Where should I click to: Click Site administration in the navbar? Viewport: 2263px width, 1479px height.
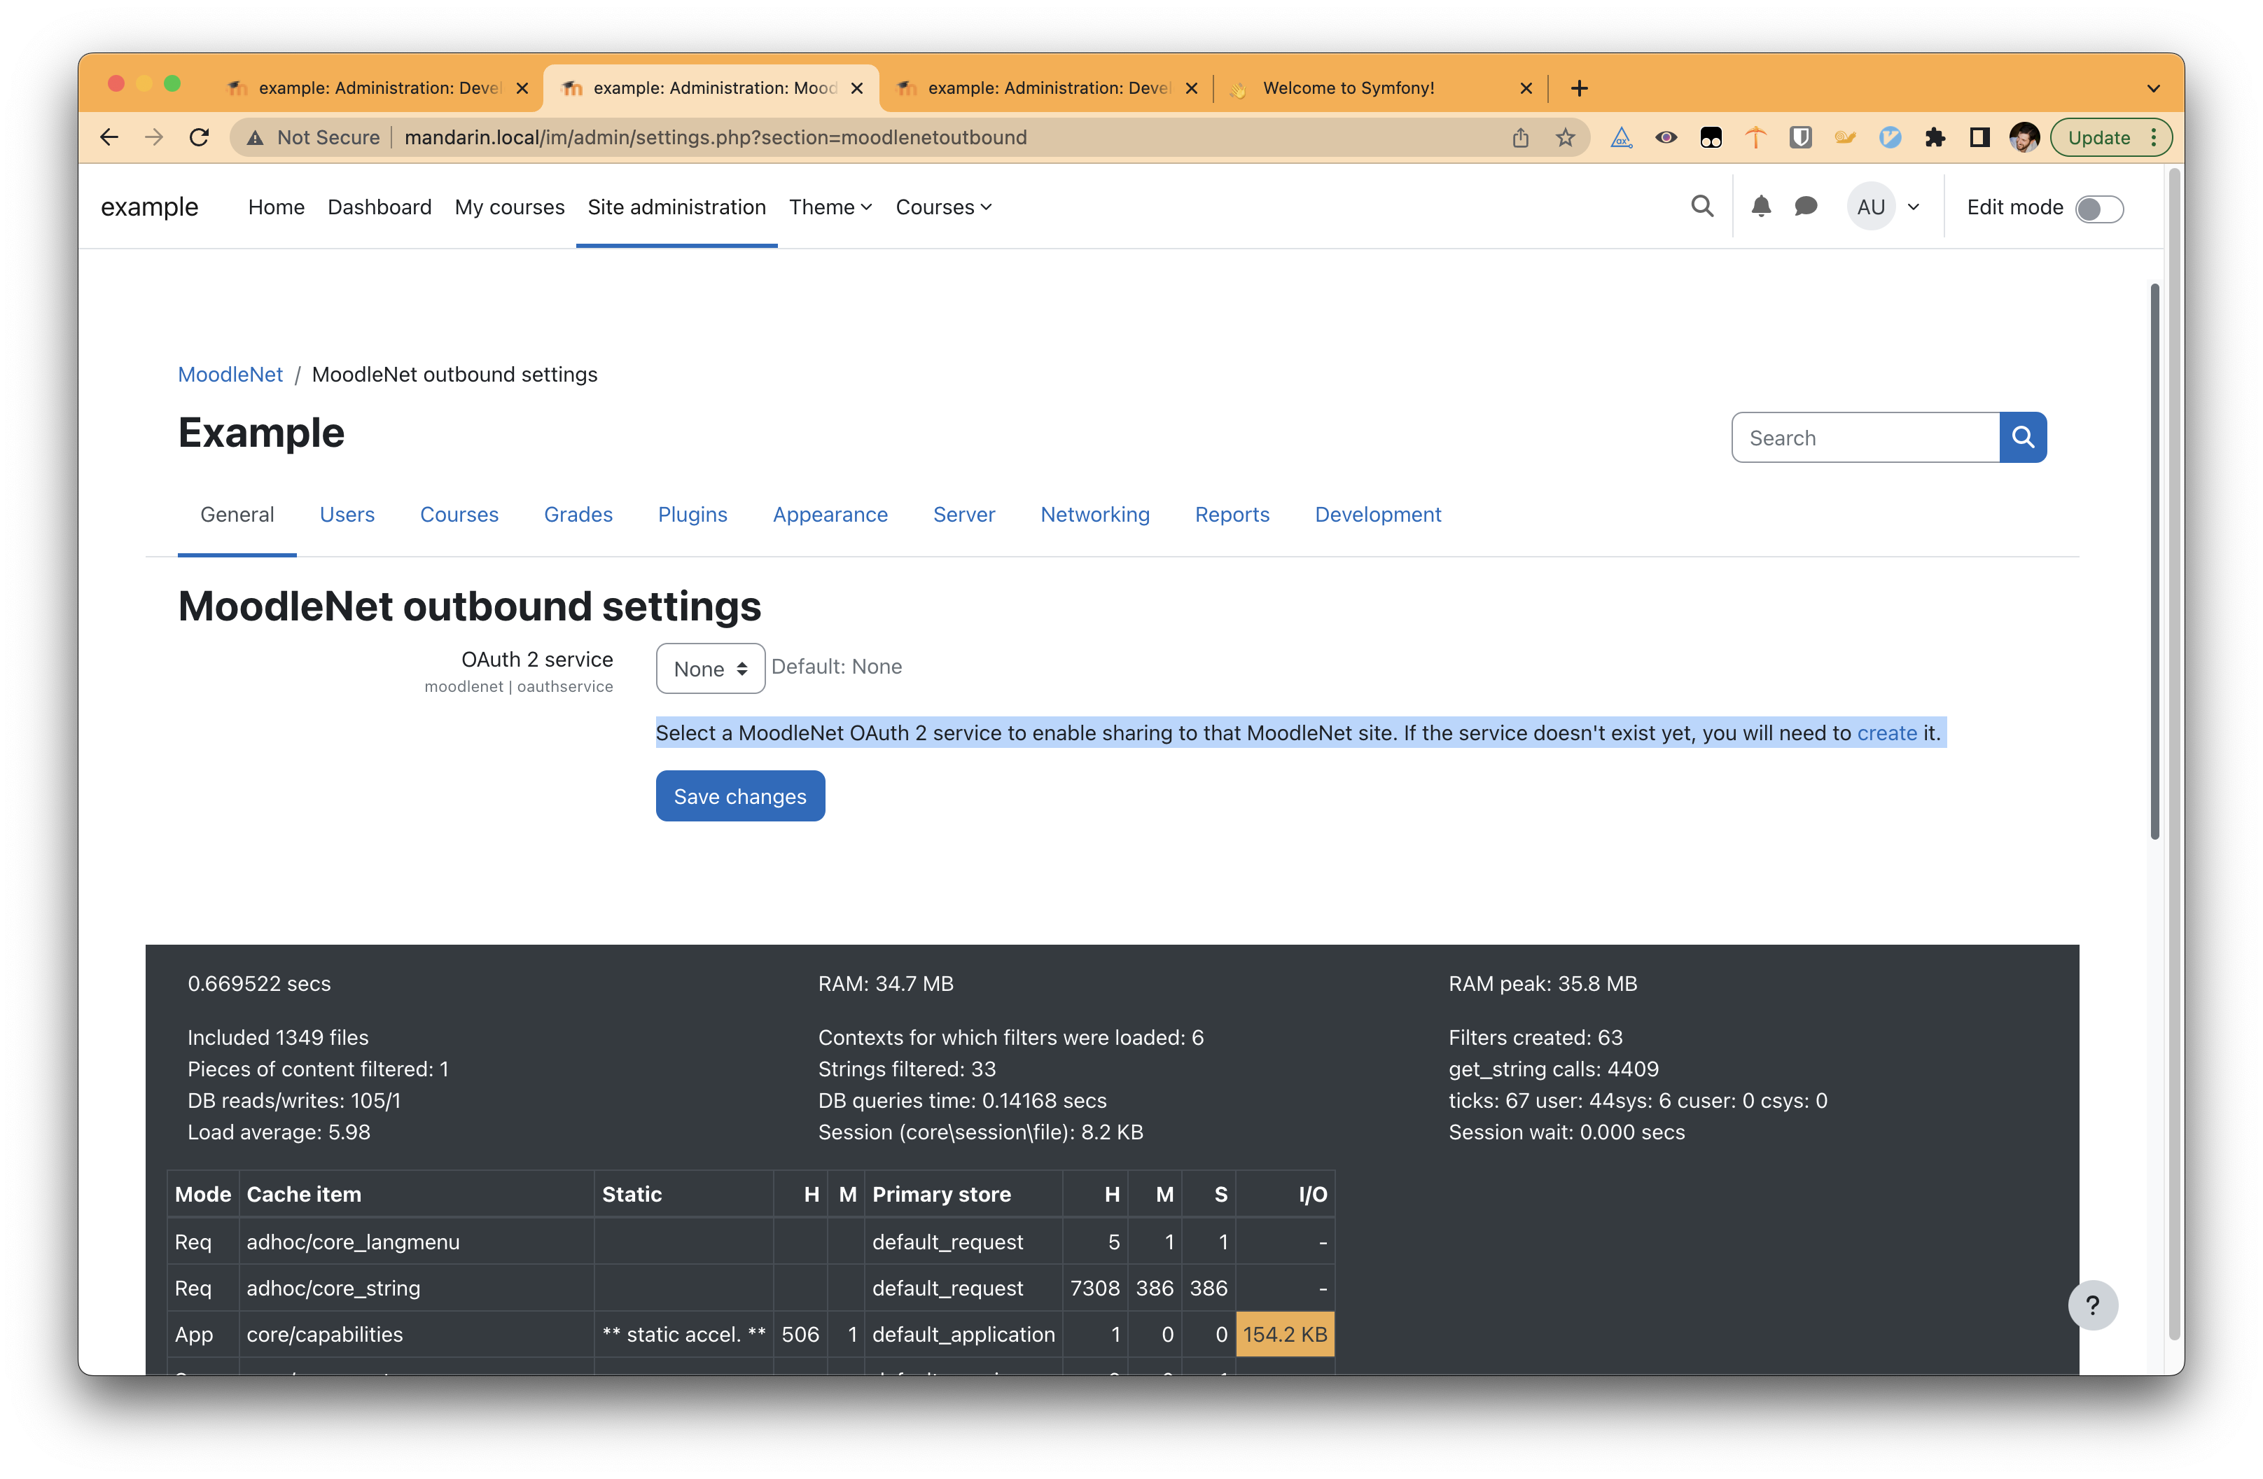point(676,207)
